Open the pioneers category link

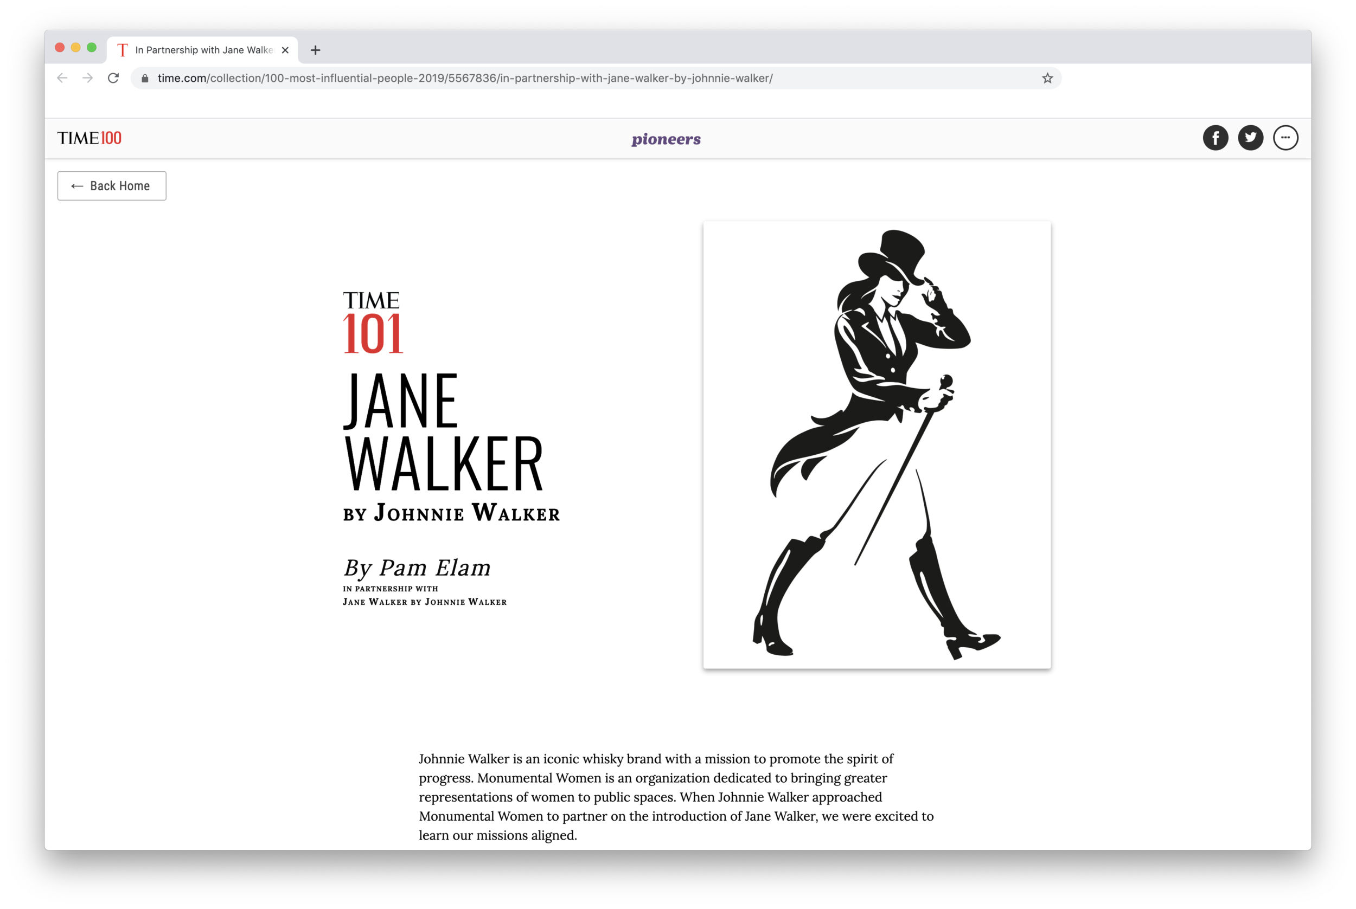666,139
